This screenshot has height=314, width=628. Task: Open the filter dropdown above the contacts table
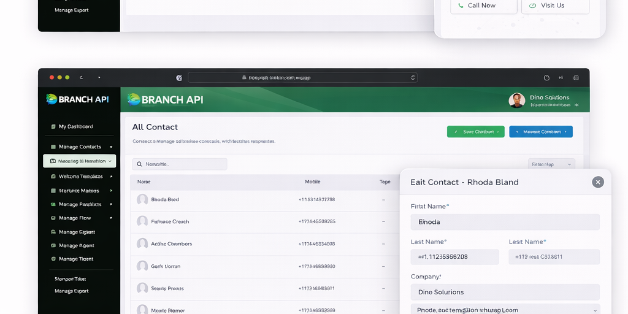551,164
